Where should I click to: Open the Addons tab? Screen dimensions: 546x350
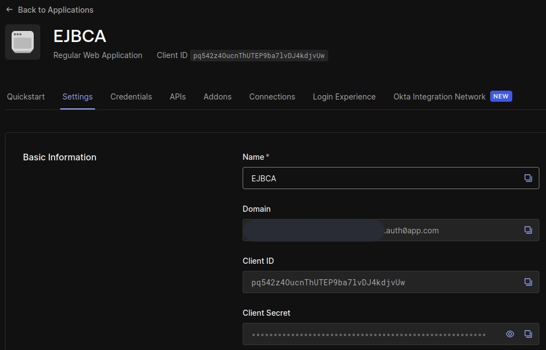coord(217,96)
